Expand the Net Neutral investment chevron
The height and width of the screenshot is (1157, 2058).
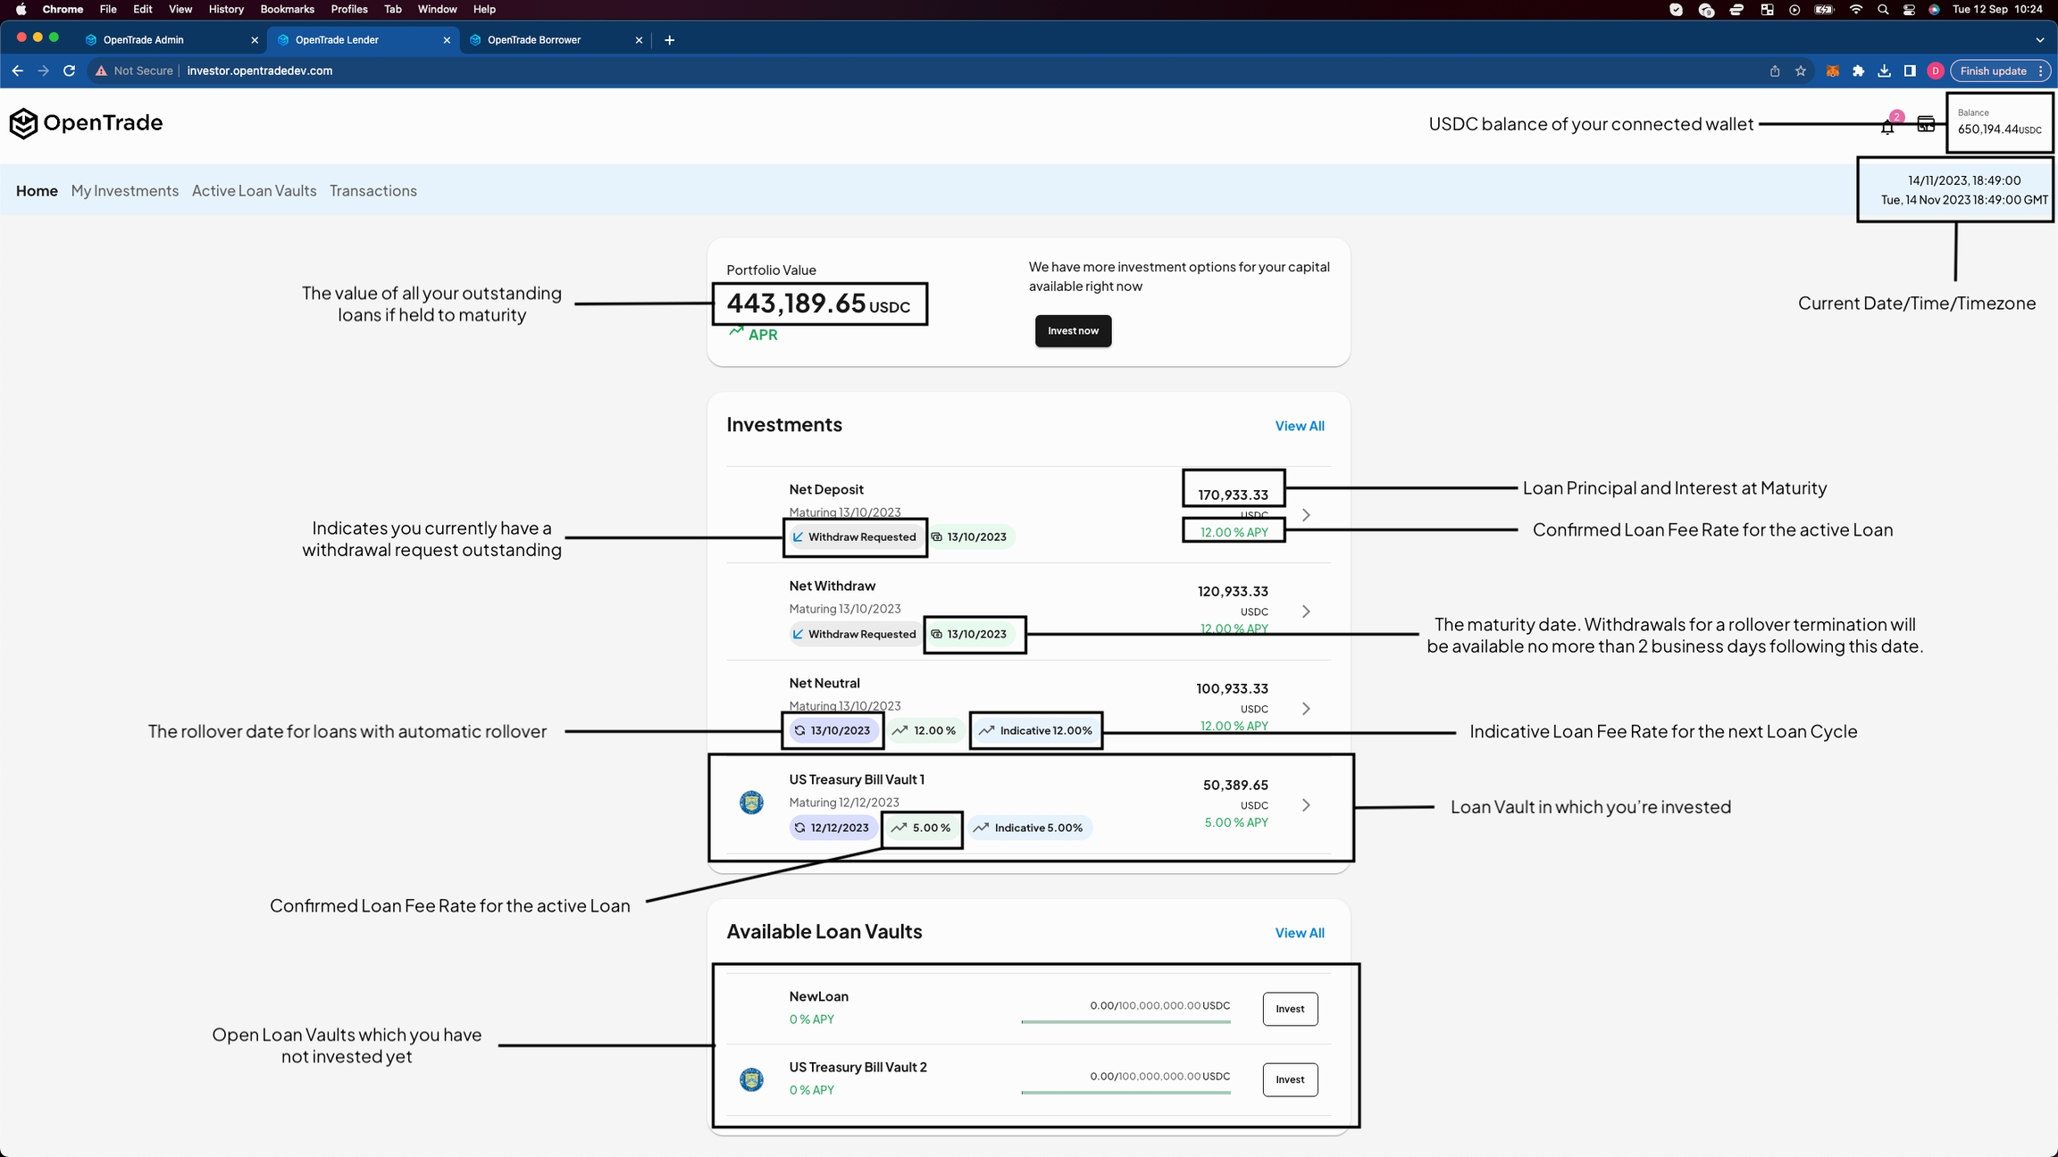[1306, 709]
